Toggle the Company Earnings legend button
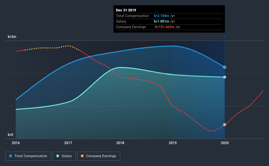This screenshot has width=269, height=166. [x=99, y=156]
